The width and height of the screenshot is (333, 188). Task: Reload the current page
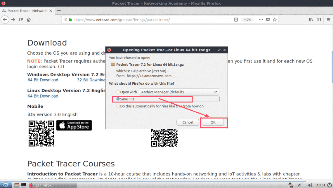[x=21, y=20]
